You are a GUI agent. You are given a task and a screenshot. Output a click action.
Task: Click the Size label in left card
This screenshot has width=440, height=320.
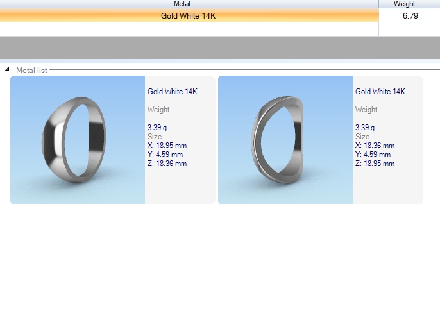(x=155, y=137)
